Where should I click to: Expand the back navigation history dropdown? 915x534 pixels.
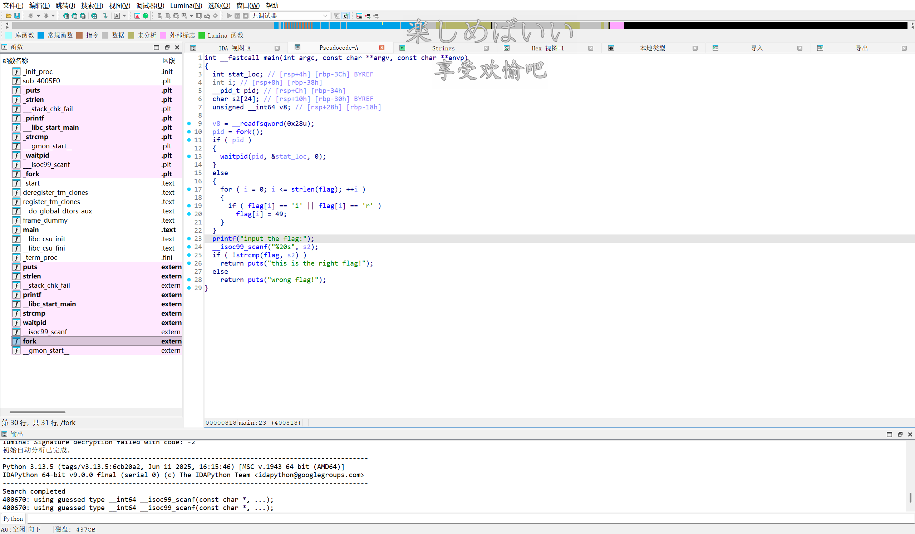click(39, 16)
